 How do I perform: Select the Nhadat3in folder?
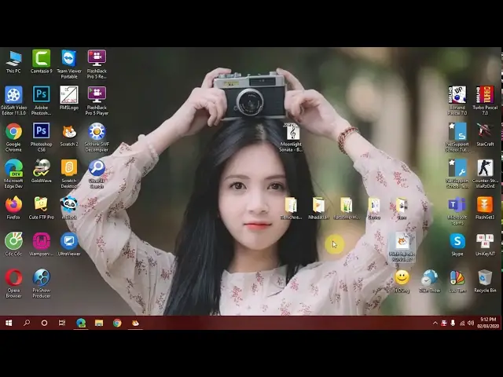[x=318, y=209]
